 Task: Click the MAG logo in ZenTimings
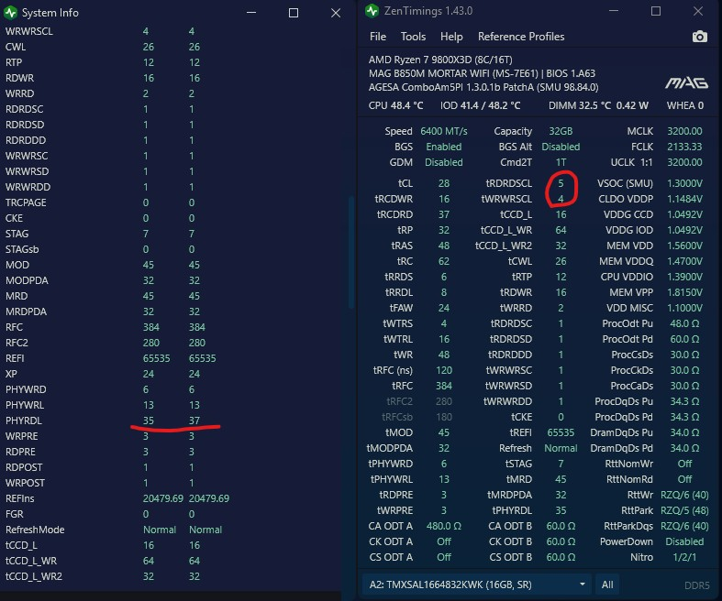point(686,82)
